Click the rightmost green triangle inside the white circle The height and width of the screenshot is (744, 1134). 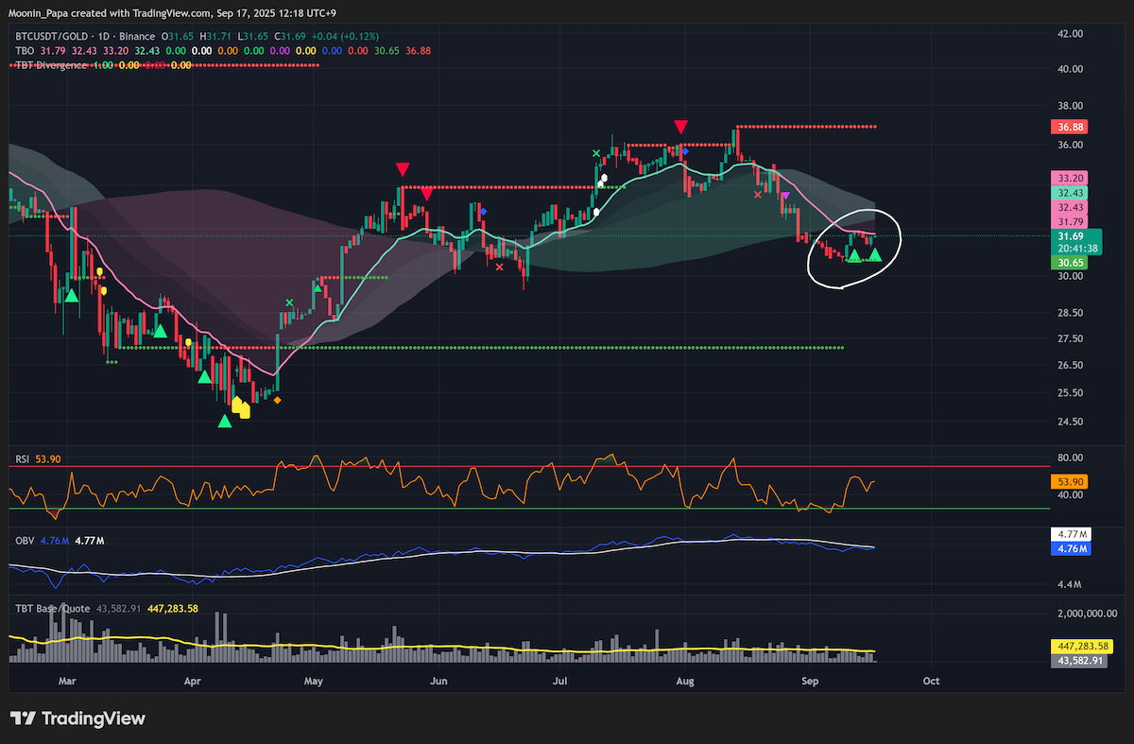click(875, 254)
